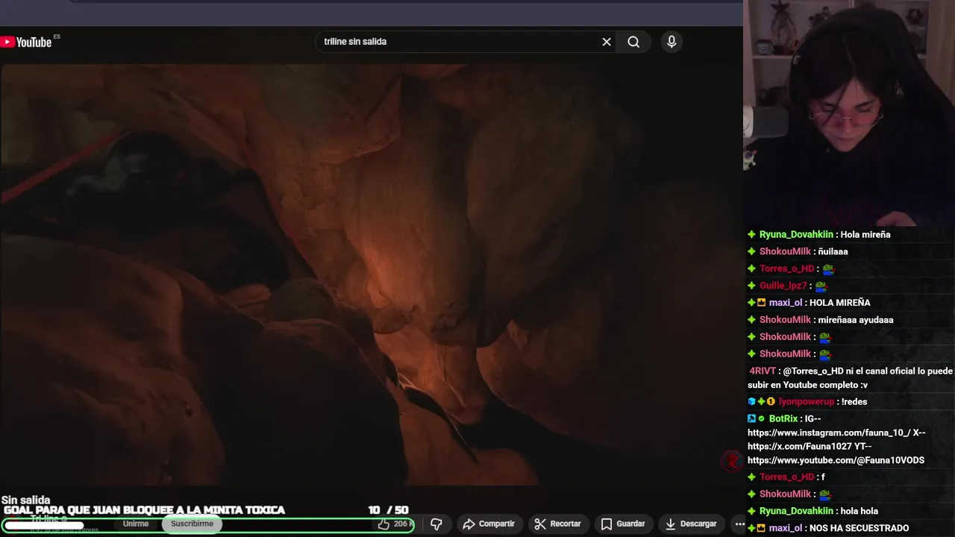This screenshot has width=955, height=537.
Task: Click the '10 / 50' goal counter
Action: click(x=388, y=510)
